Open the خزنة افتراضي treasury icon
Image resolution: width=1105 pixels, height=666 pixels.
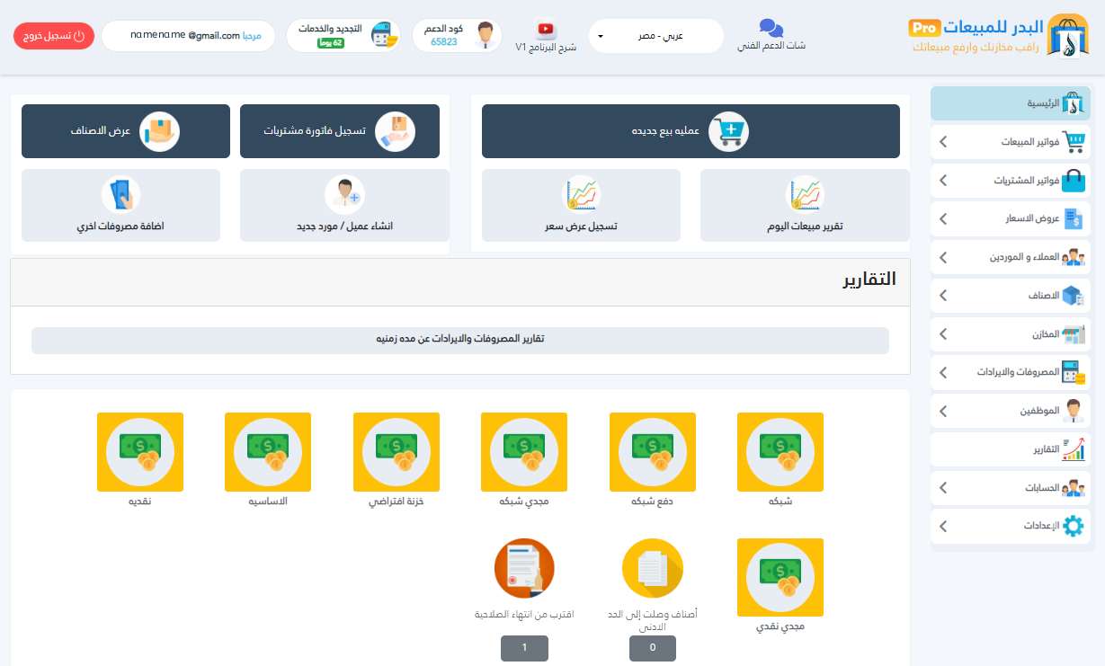click(x=396, y=452)
